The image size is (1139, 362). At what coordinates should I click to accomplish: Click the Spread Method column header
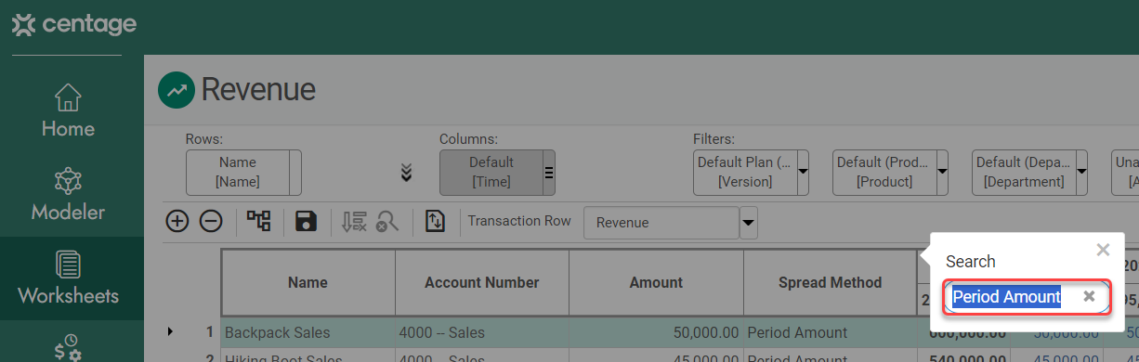(x=830, y=282)
